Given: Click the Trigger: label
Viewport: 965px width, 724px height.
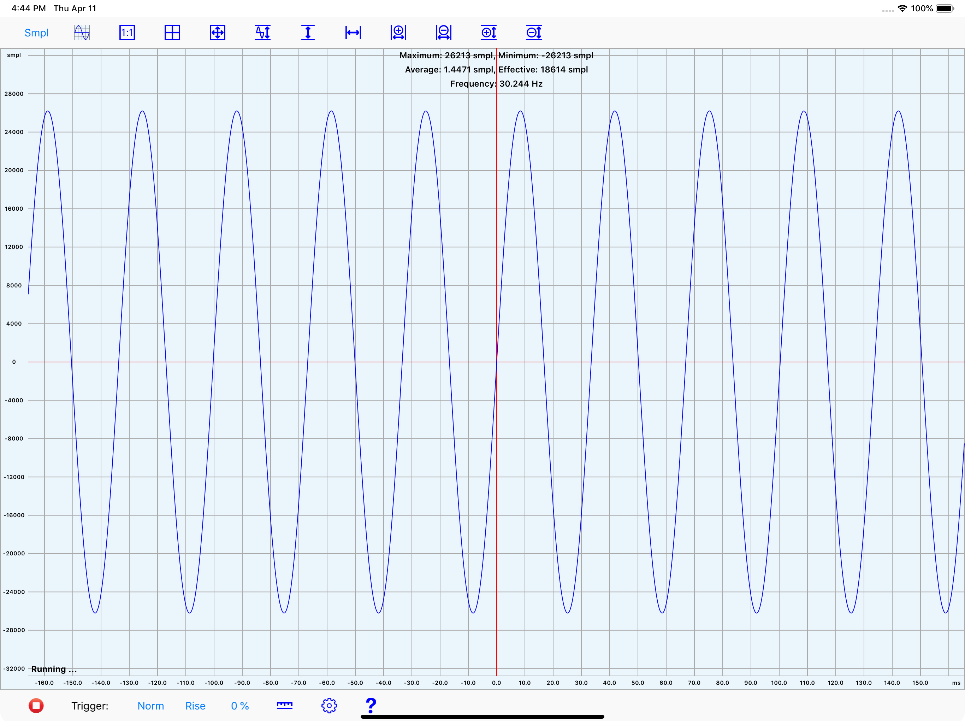Looking at the screenshot, I should (90, 706).
